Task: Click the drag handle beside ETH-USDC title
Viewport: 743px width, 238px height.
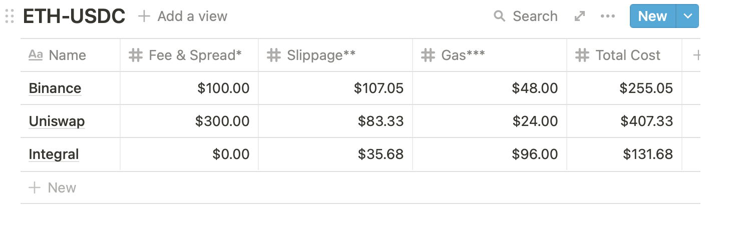Action: [9, 16]
